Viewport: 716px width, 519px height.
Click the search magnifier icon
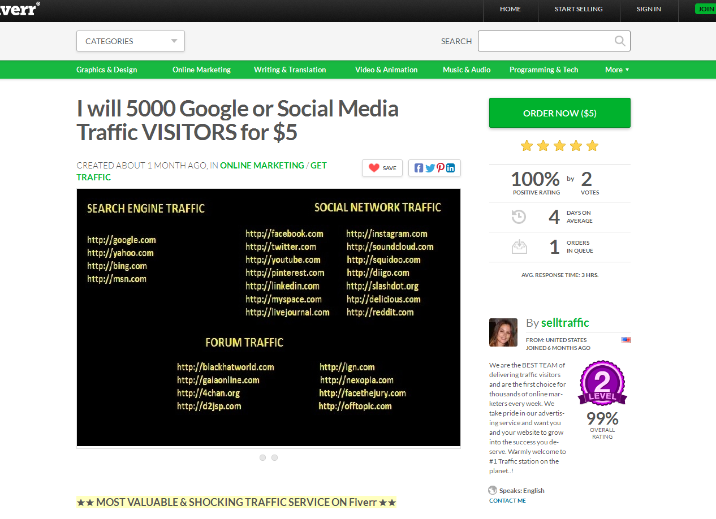(620, 41)
